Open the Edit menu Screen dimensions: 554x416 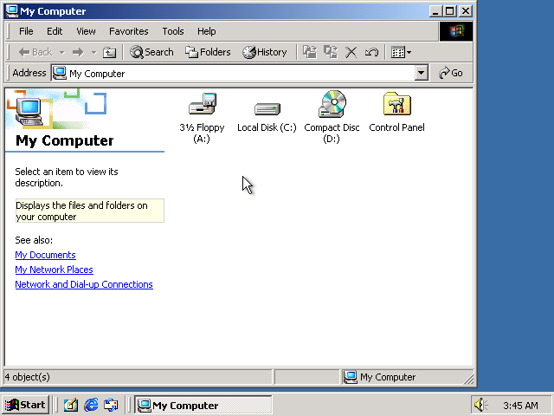pyautogui.click(x=55, y=31)
